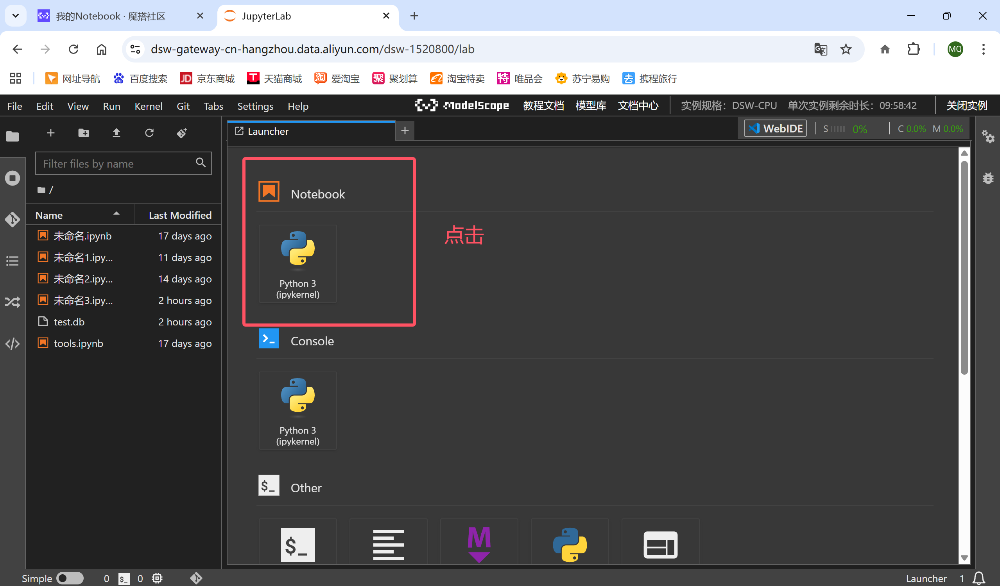The width and height of the screenshot is (1000, 586).
Task: Open the tab search dropdown arrow in Chrome
Action: (16, 16)
